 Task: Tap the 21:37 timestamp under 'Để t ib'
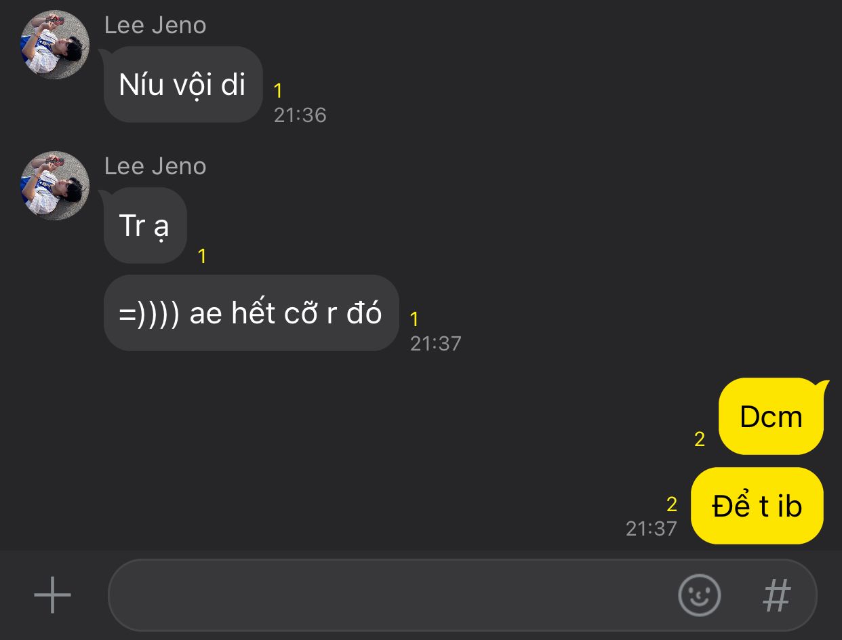[651, 529]
